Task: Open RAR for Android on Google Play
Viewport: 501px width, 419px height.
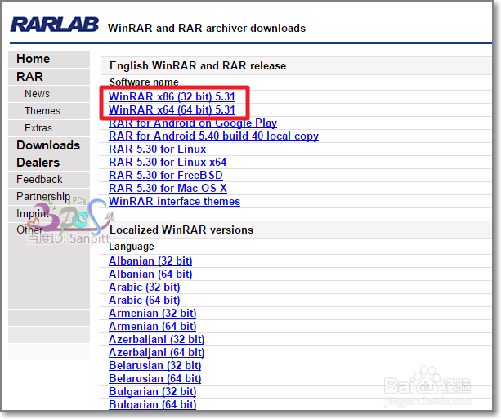Action: [x=193, y=123]
